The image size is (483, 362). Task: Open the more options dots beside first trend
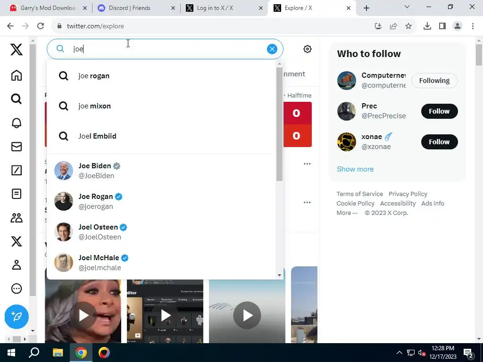pos(307,164)
